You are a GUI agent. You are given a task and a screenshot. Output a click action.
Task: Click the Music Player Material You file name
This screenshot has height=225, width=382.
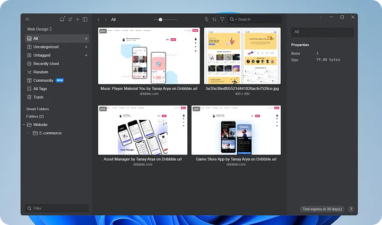point(149,89)
